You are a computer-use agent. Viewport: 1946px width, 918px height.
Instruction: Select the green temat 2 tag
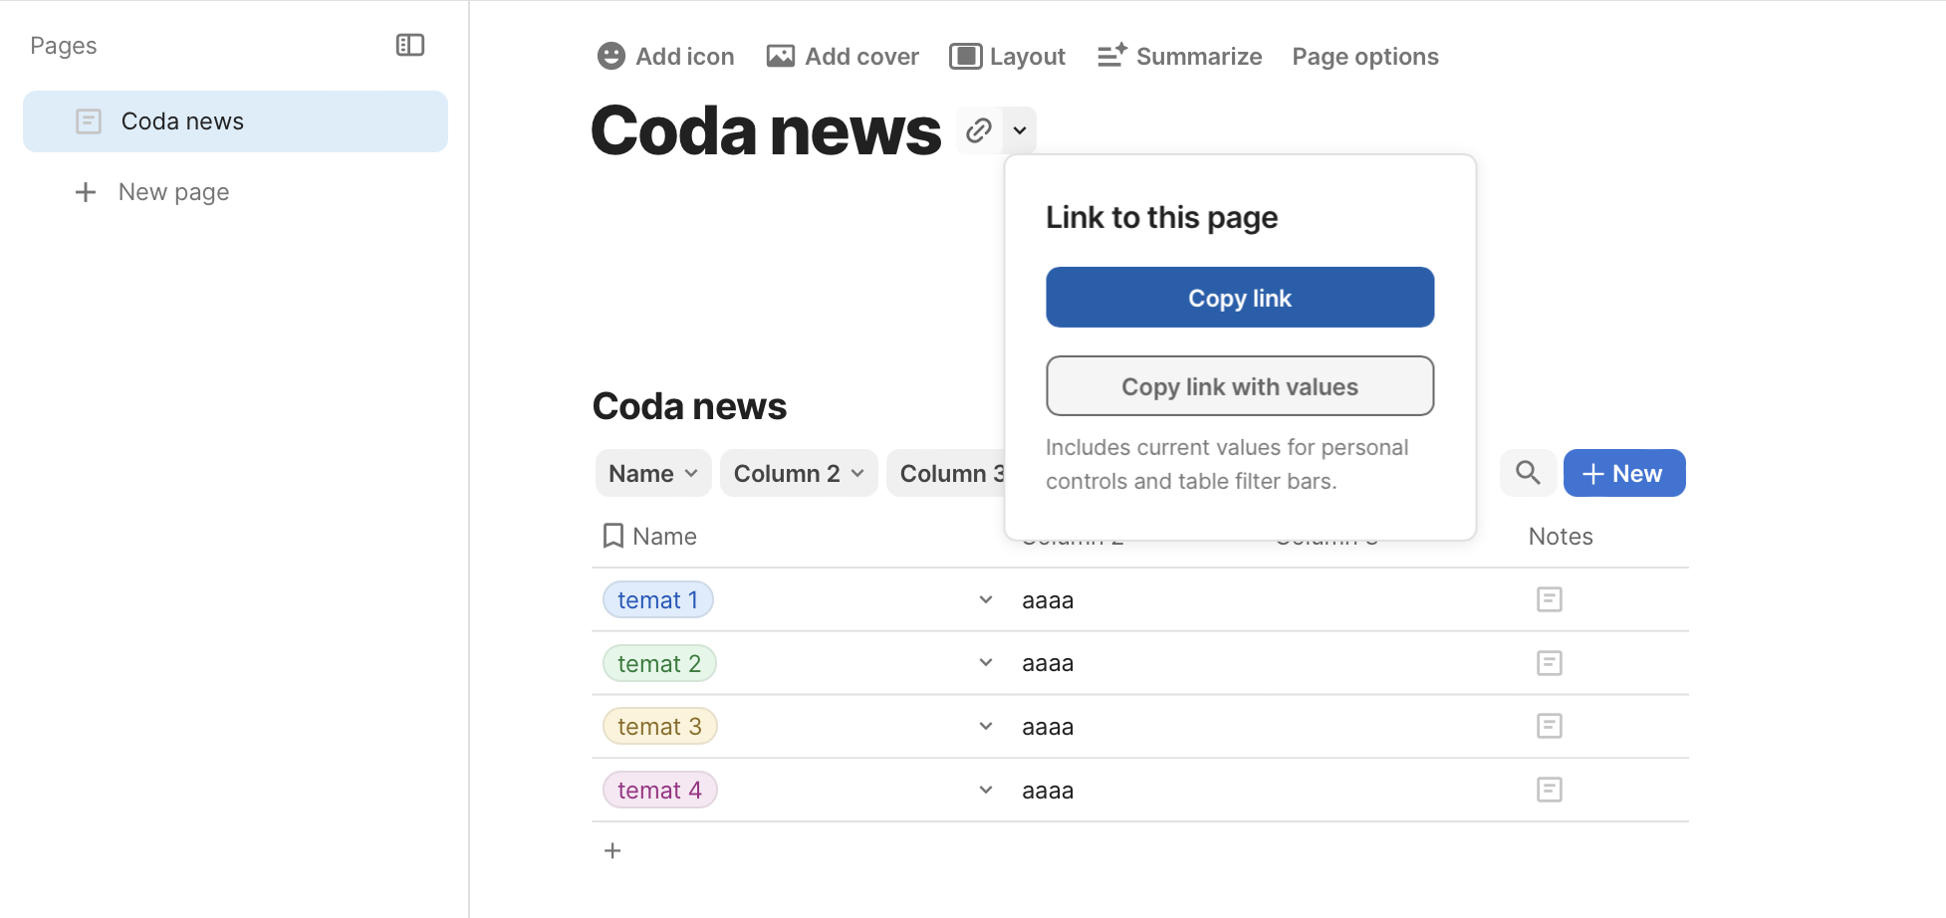pyautogui.click(x=658, y=663)
